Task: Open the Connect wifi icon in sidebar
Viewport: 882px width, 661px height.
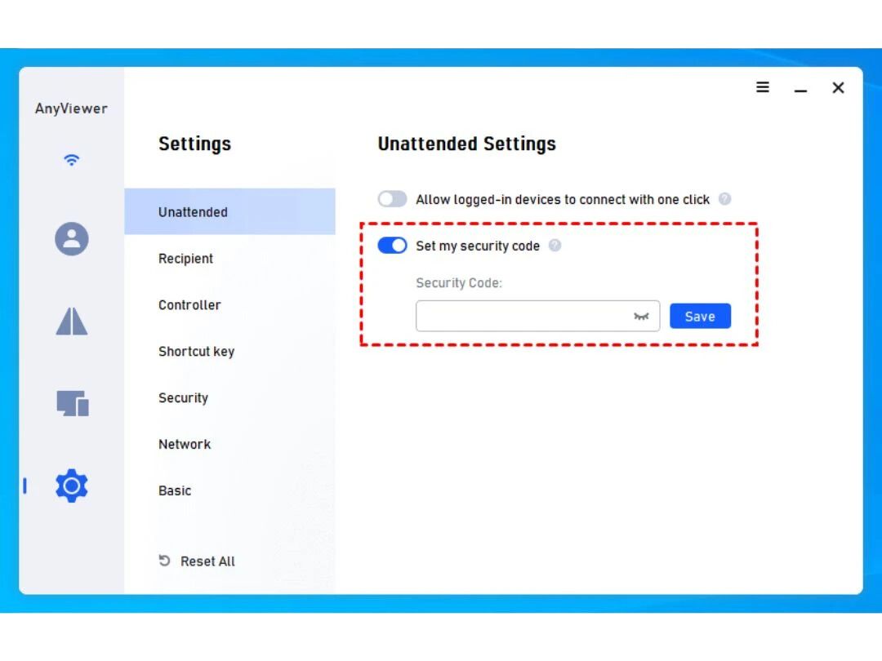Action: point(71,160)
